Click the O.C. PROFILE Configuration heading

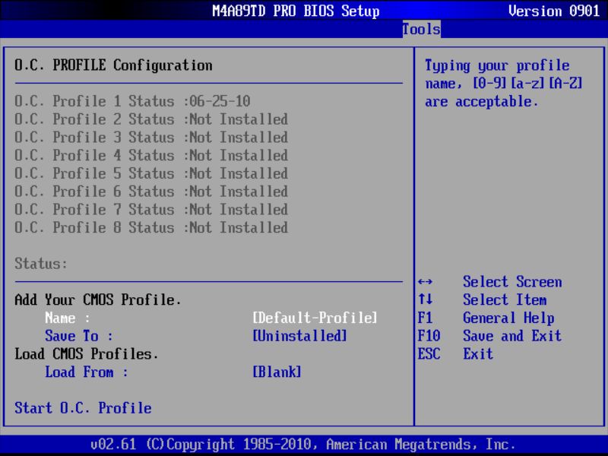tap(112, 65)
